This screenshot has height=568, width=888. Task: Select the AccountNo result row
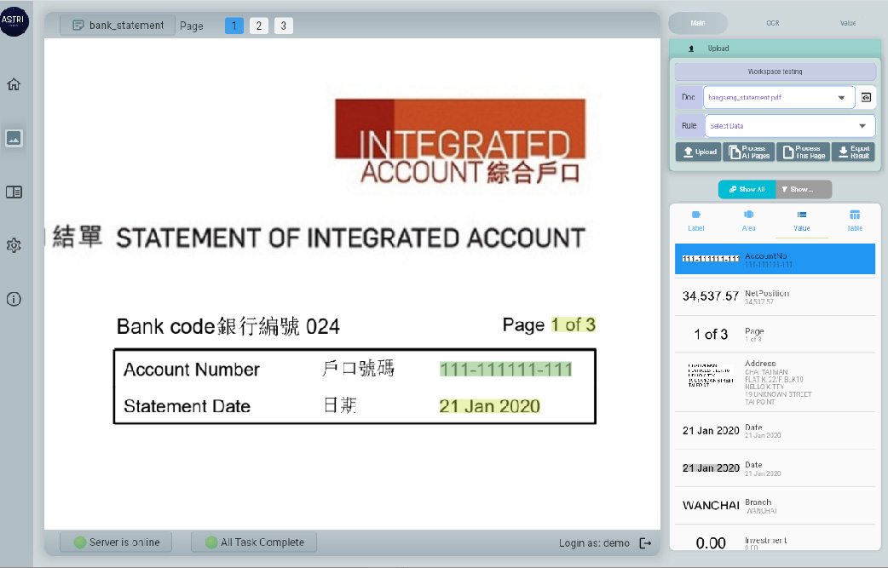tap(775, 259)
